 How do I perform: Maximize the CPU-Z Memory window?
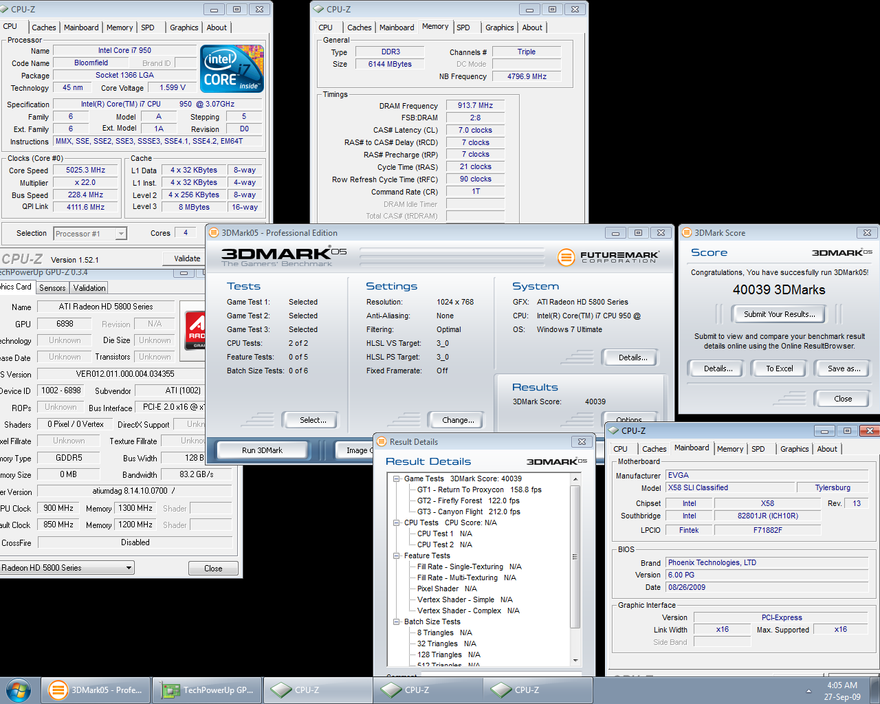[552, 10]
